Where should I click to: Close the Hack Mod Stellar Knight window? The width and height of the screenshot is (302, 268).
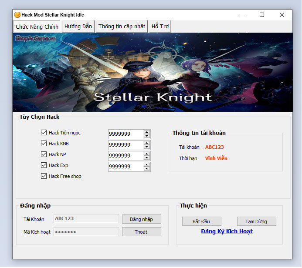[x=282, y=15]
